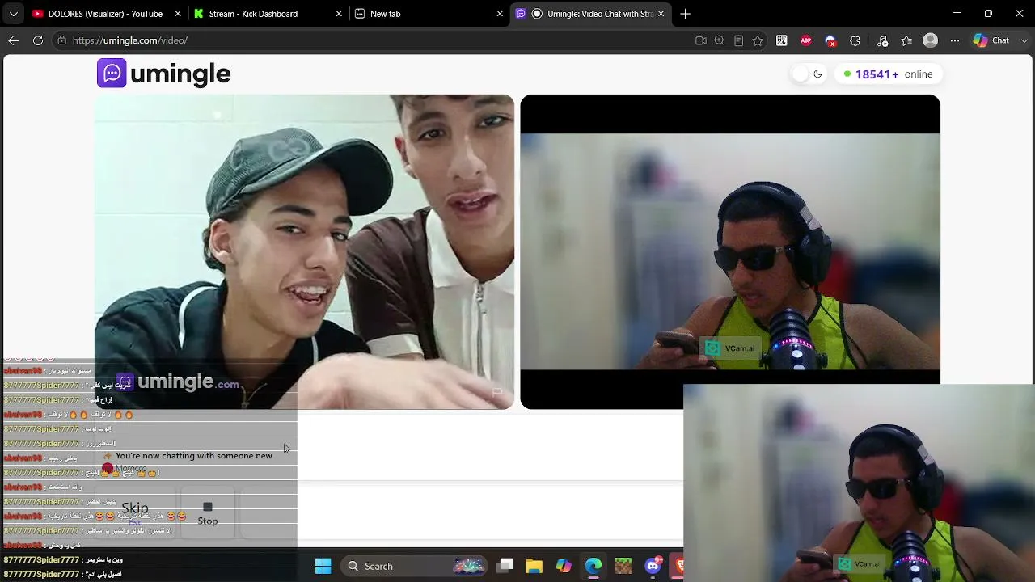Screen dimensions: 1035x582
Task: Click the 'You're now chatting with someone new' message
Action: (194, 456)
